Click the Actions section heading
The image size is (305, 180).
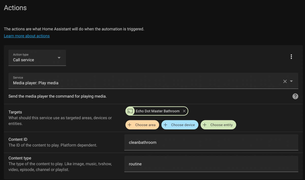coord(15,8)
